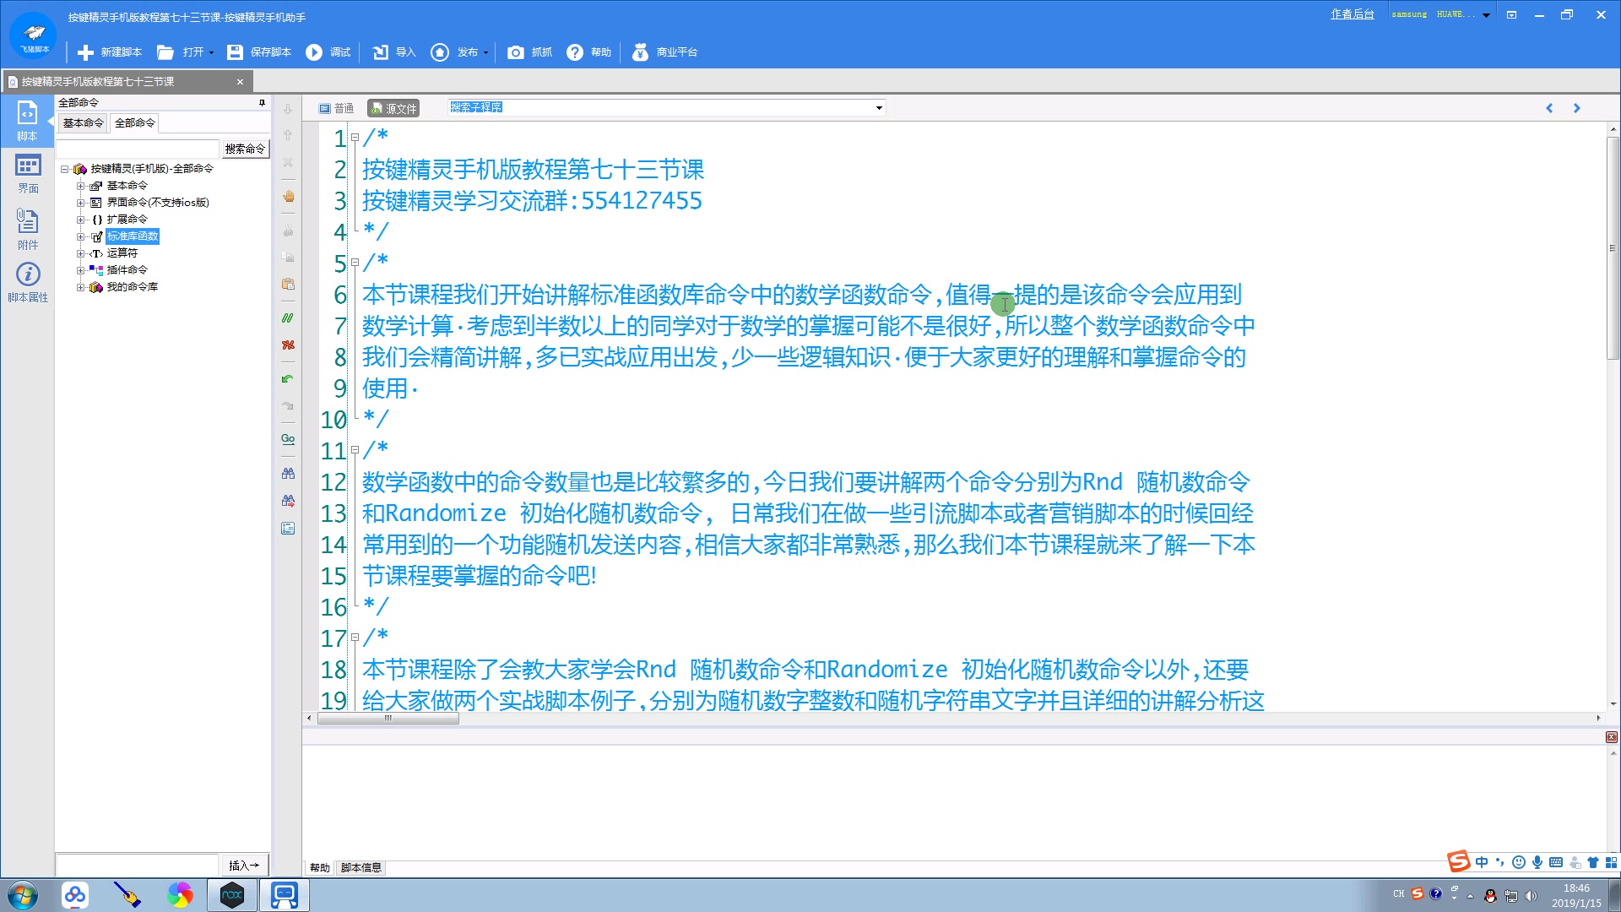Click the 搜索命令 search button
The width and height of the screenshot is (1621, 912).
point(245,148)
